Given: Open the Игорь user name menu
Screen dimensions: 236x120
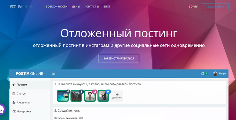Looking at the screenshot, I should (223, 74).
